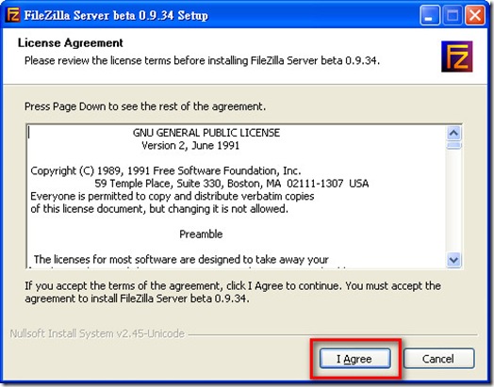The image size is (494, 387).
Task: Click the I Agree button
Action: pos(355,359)
